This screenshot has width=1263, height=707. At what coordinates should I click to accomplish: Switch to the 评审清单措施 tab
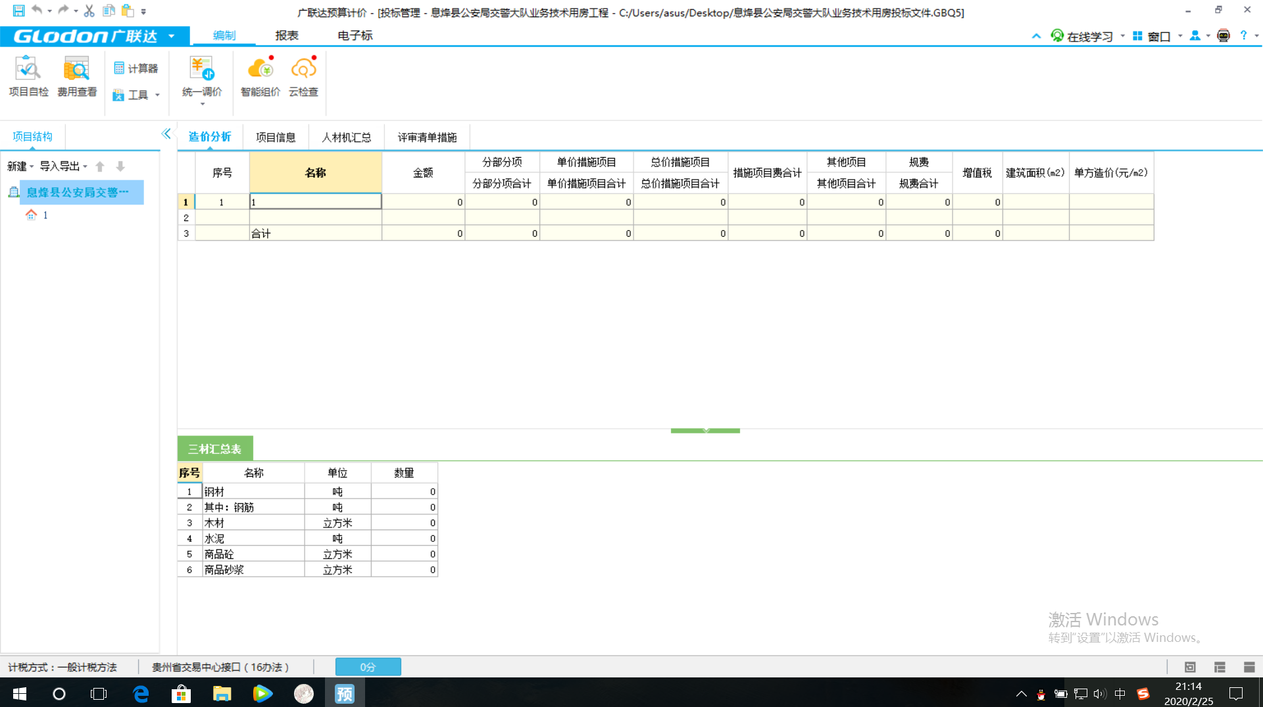tap(428, 137)
